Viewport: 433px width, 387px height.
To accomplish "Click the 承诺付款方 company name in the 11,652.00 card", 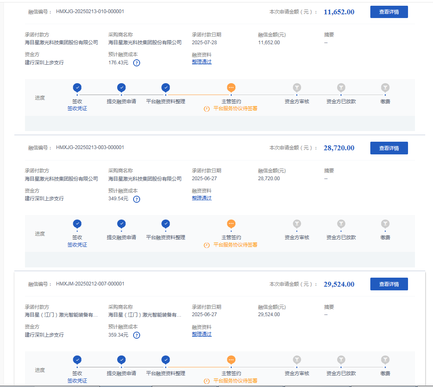I will pos(61,43).
